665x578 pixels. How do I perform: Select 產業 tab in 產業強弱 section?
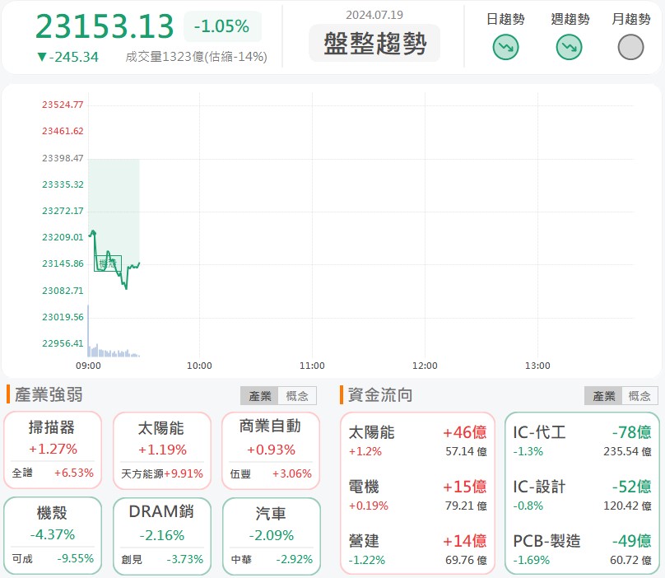point(259,396)
